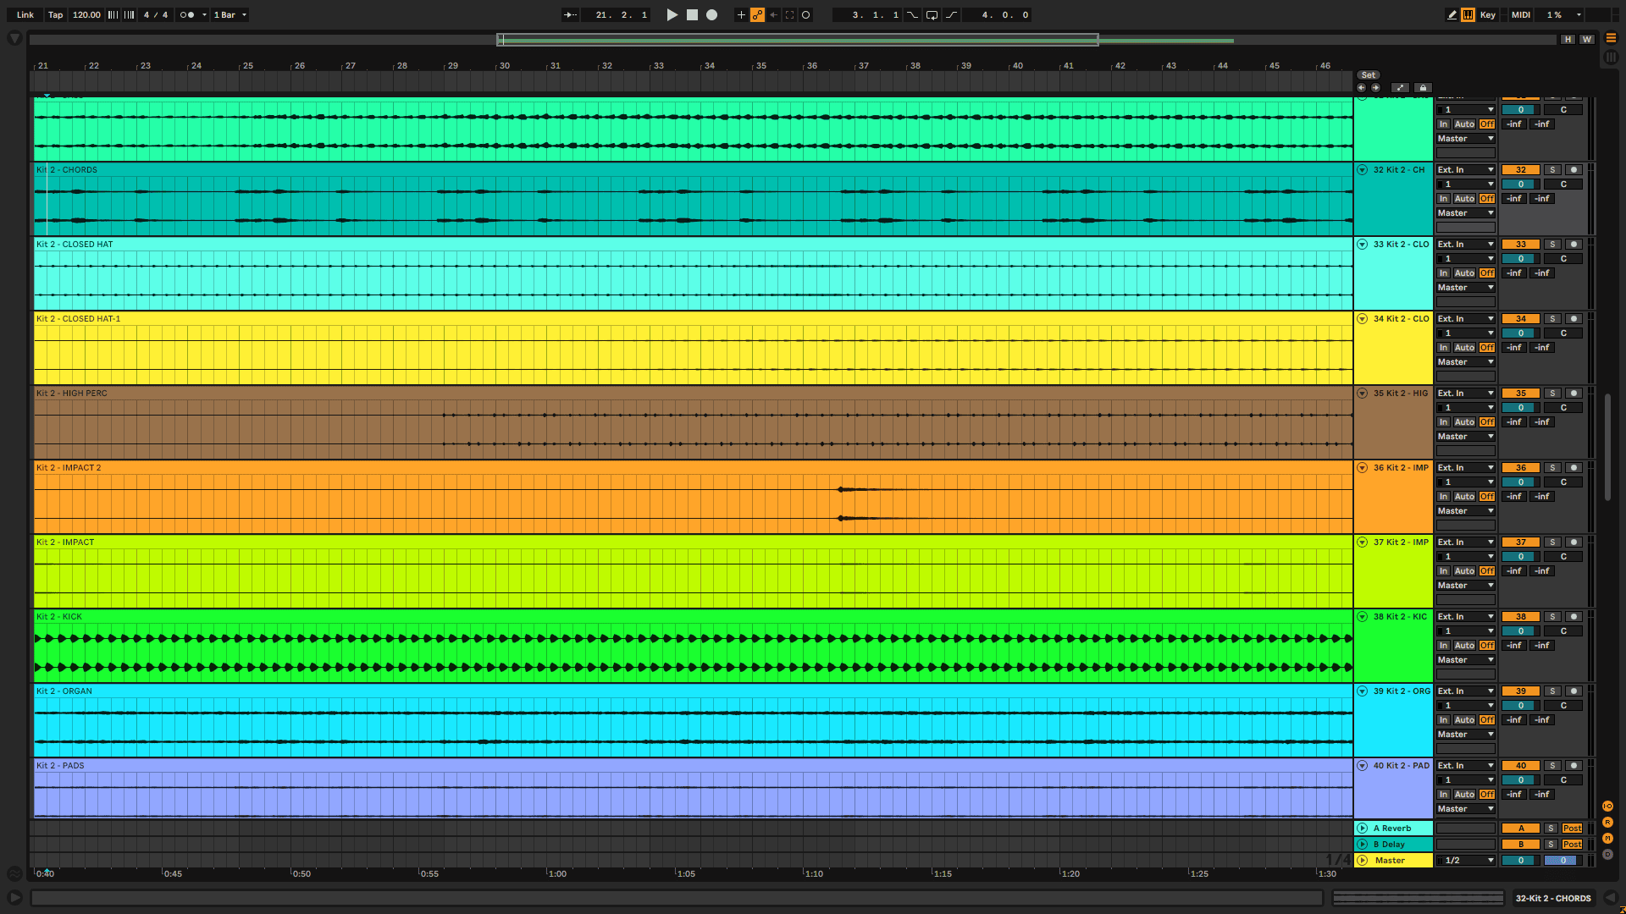Click the Stop transport button

692,14
